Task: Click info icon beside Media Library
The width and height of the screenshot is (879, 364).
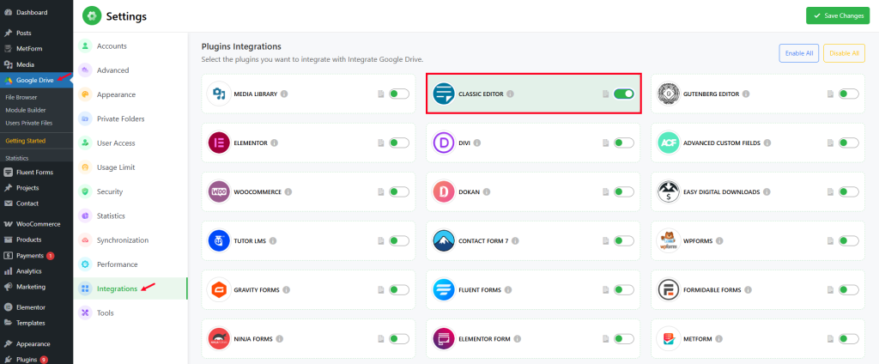Action: pyautogui.click(x=284, y=94)
